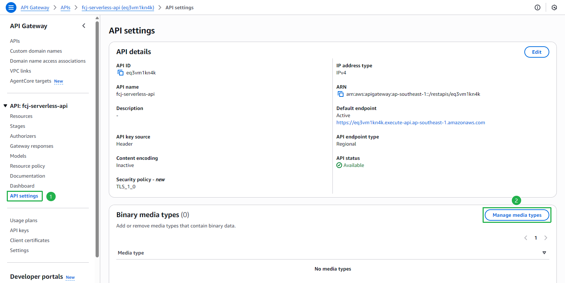This screenshot has height=283, width=565.
Task: Open the hamburger navigation menu icon
Action: [11, 7]
